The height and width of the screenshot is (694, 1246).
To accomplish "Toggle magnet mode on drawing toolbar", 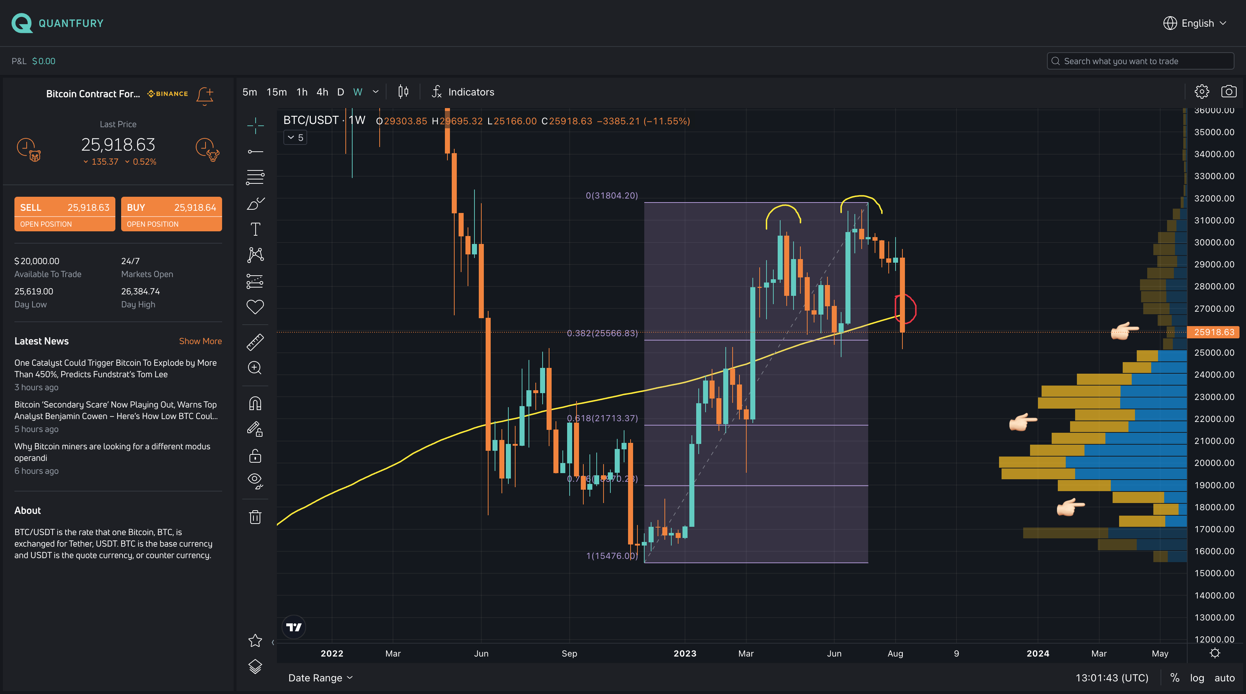I will pyautogui.click(x=255, y=404).
